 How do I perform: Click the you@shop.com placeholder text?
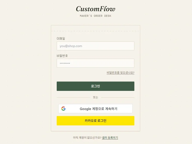coord(71,46)
